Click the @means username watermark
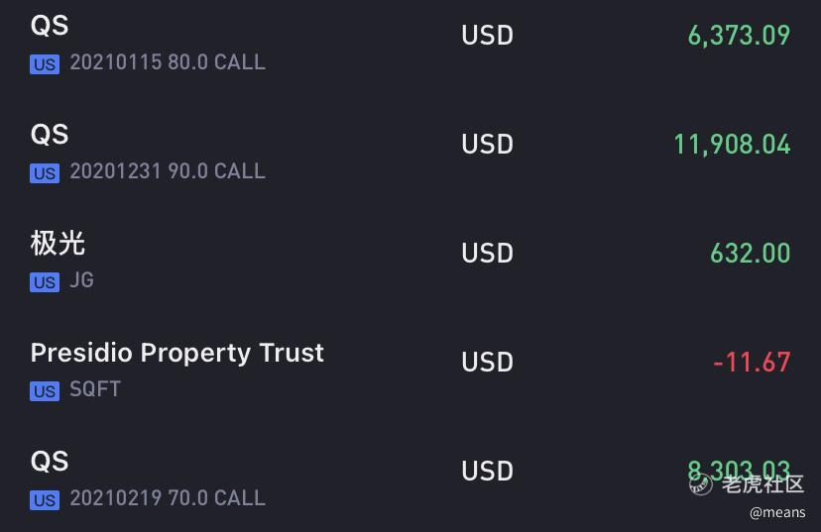This screenshot has width=821, height=532. click(777, 512)
